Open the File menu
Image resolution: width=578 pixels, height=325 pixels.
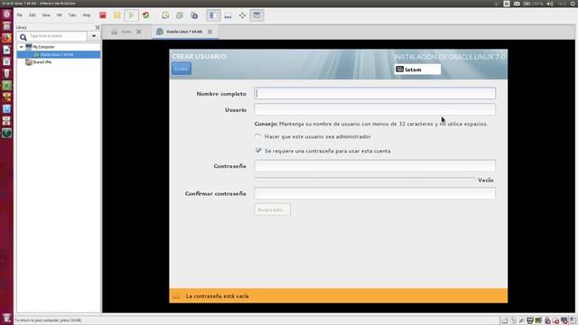(20, 15)
